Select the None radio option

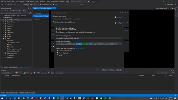(x=58, y=55)
